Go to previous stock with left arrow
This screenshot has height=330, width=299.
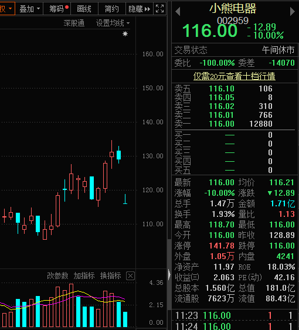click(x=178, y=12)
